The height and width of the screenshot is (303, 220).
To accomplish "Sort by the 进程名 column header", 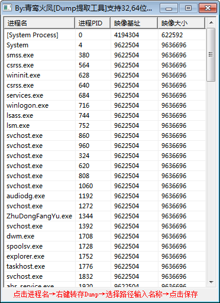I will tap(40, 23).
